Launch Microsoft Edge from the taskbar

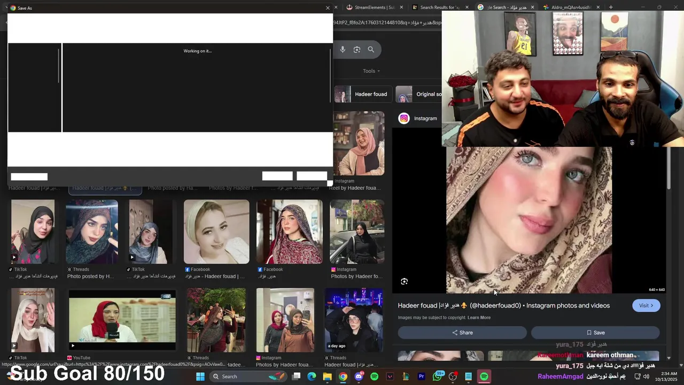(312, 376)
